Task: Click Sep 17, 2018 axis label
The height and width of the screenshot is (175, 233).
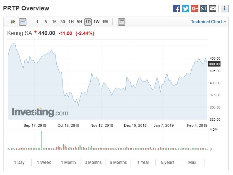Action: pos(35,125)
